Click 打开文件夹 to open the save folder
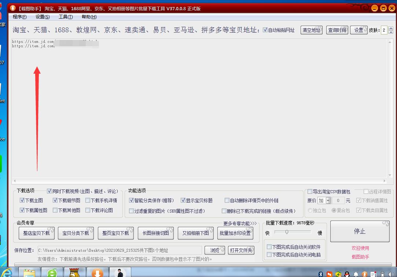 tap(240, 250)
